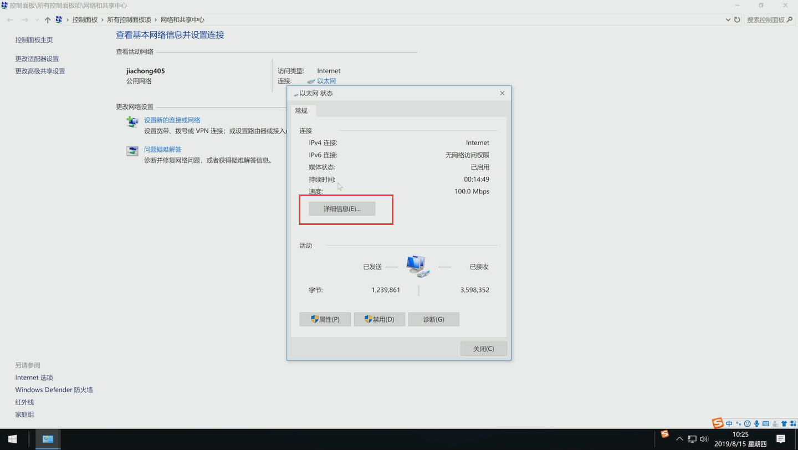The image size is (798, 450).
Task: Close the 以太网 状态 dialog via X
Action: pyautogui.click(x=502, y=93)
